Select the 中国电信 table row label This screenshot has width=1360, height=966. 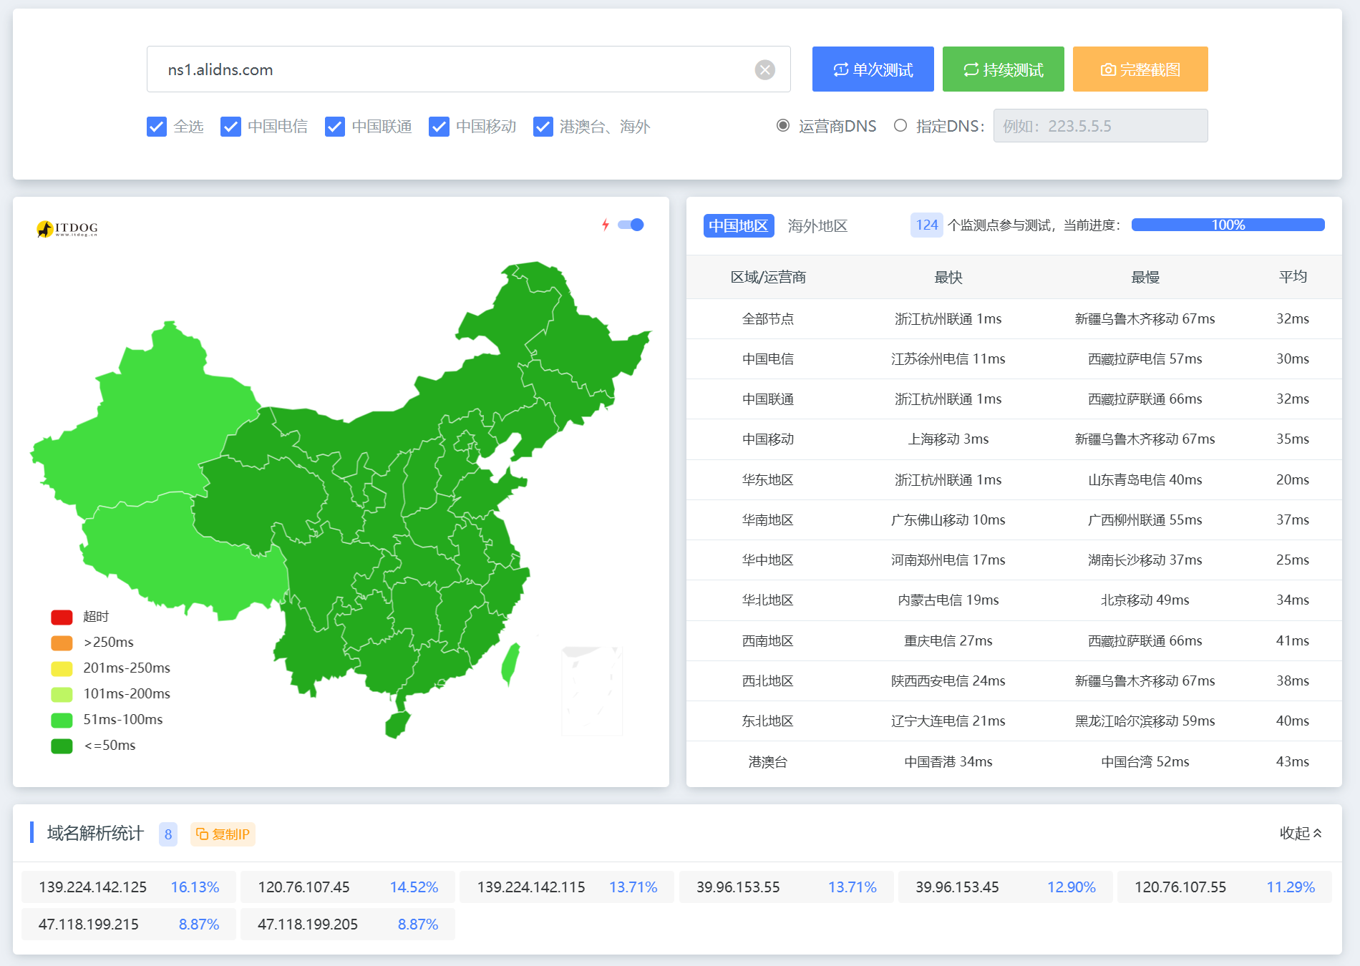point(768,359)
